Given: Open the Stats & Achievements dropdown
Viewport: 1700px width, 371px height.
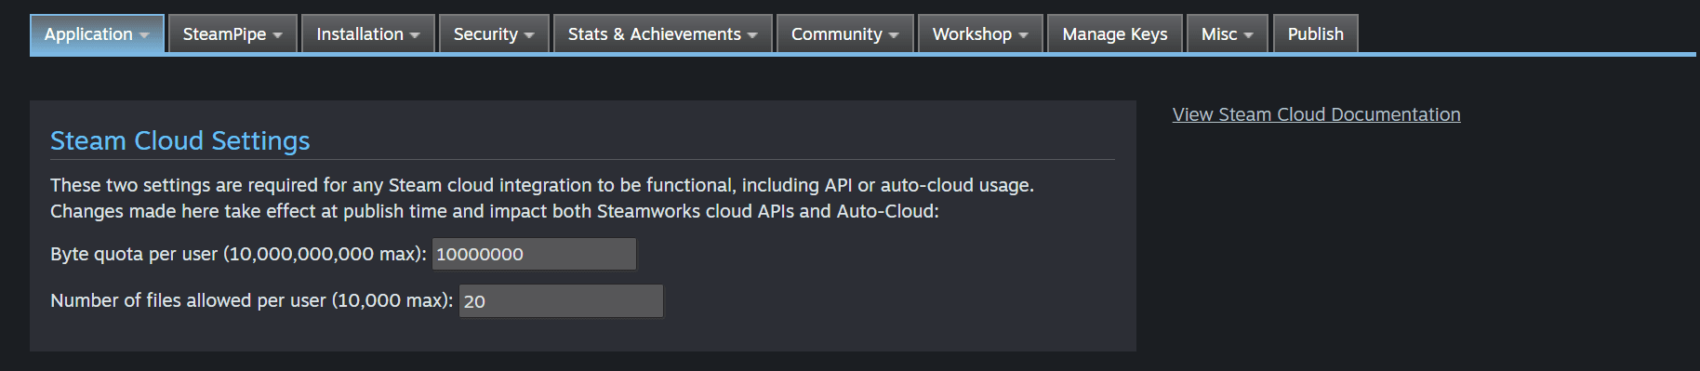Looking at the screenshot, I should pos(663,34).
